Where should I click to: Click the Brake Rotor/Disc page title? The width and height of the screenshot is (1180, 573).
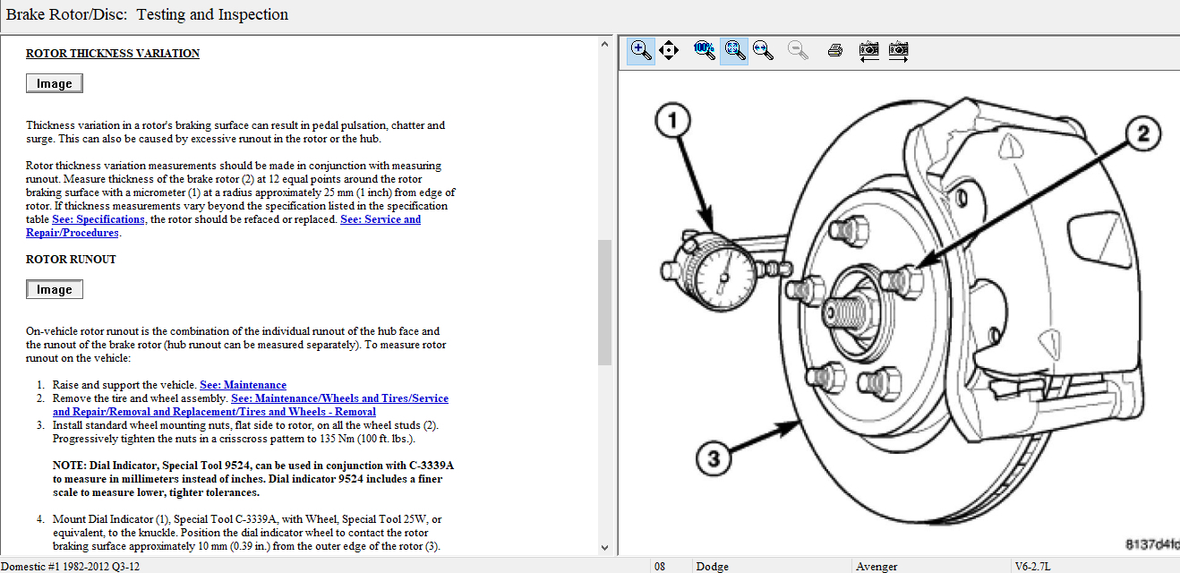[148, 14]
